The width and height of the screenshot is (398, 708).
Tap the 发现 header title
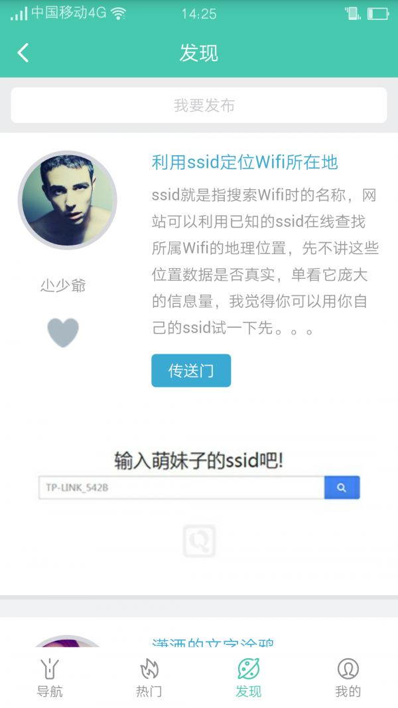[x=199, y=53]
